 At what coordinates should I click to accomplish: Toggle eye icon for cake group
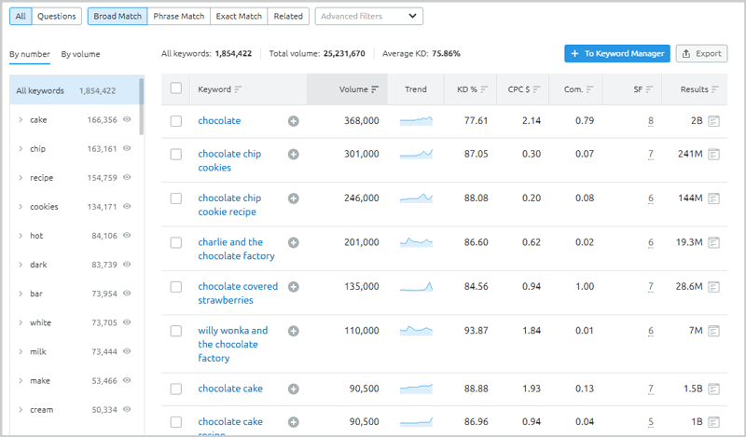pyautogui.click(x=127, y=120)
